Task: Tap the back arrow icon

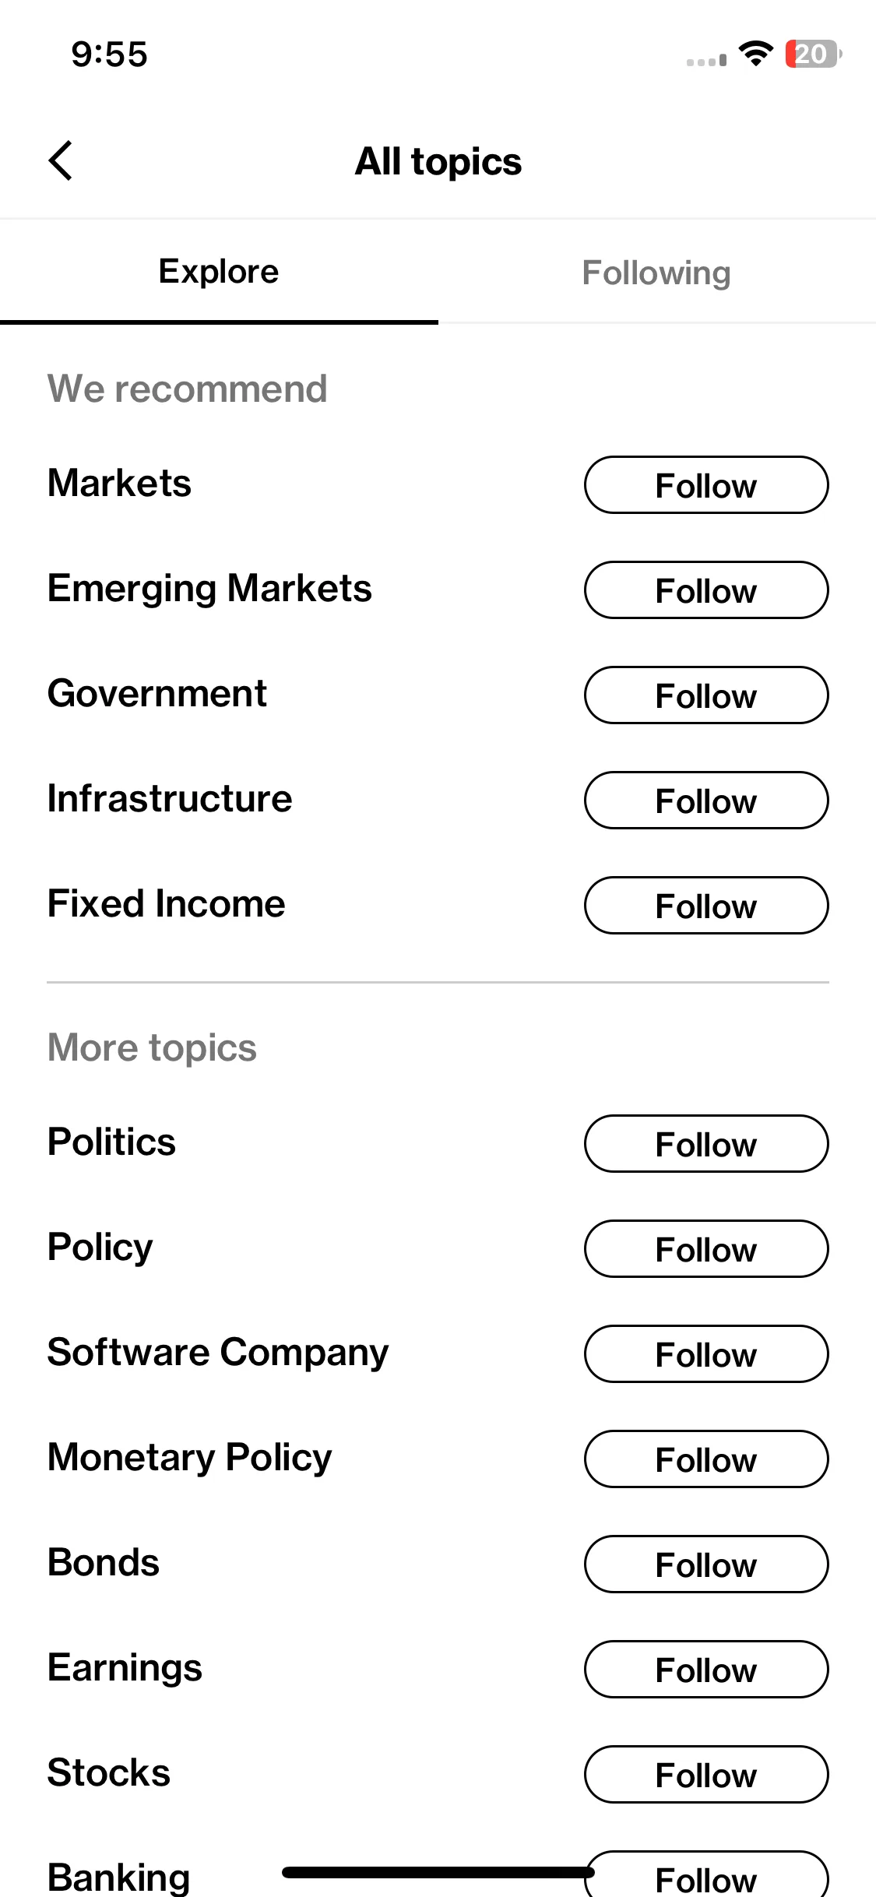Action: point(61,160)
